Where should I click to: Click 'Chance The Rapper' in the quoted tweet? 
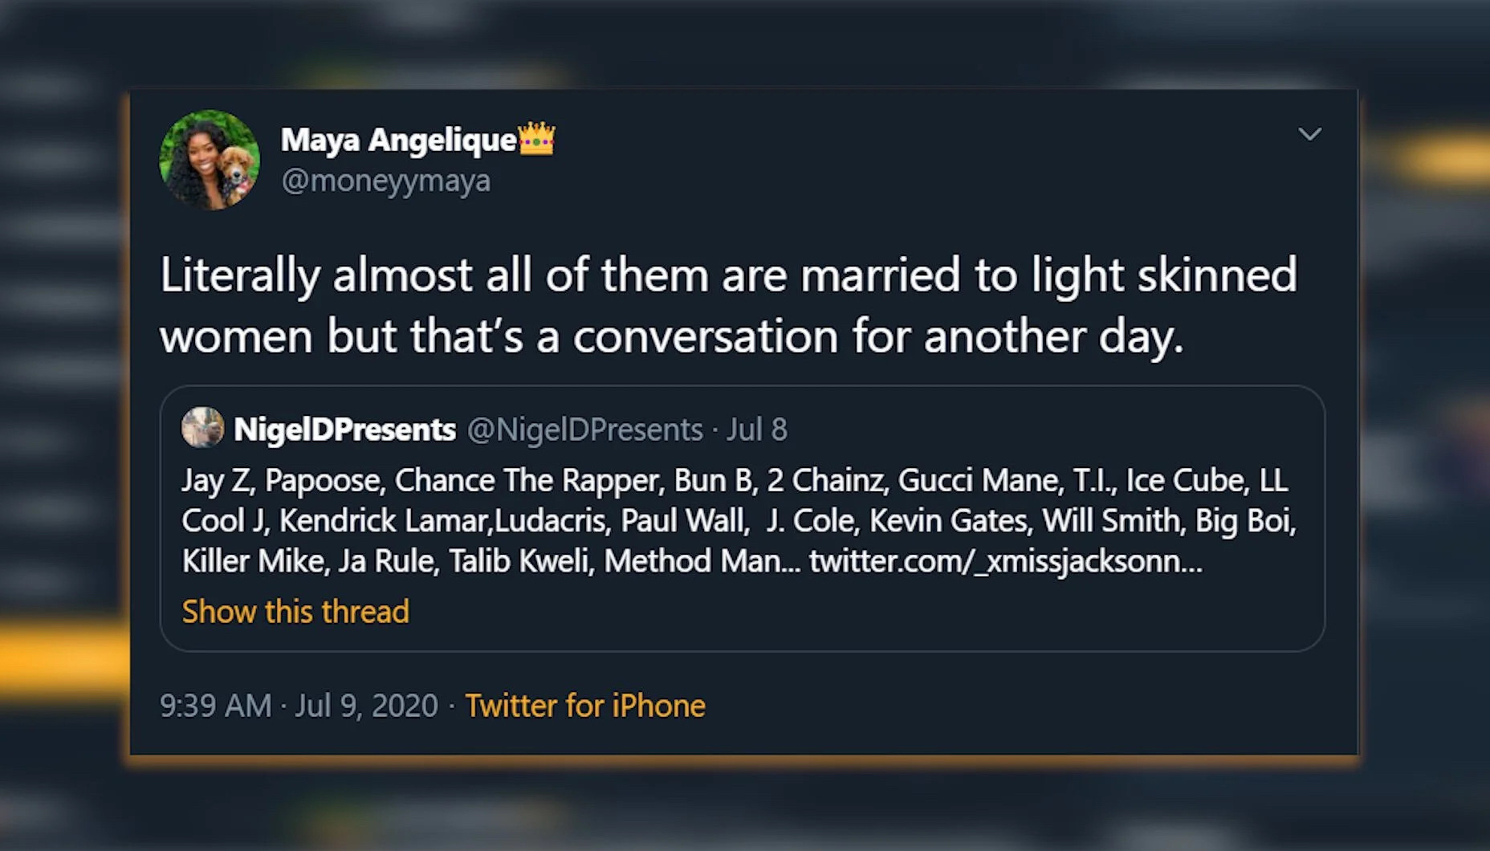(x=528, y=480)
